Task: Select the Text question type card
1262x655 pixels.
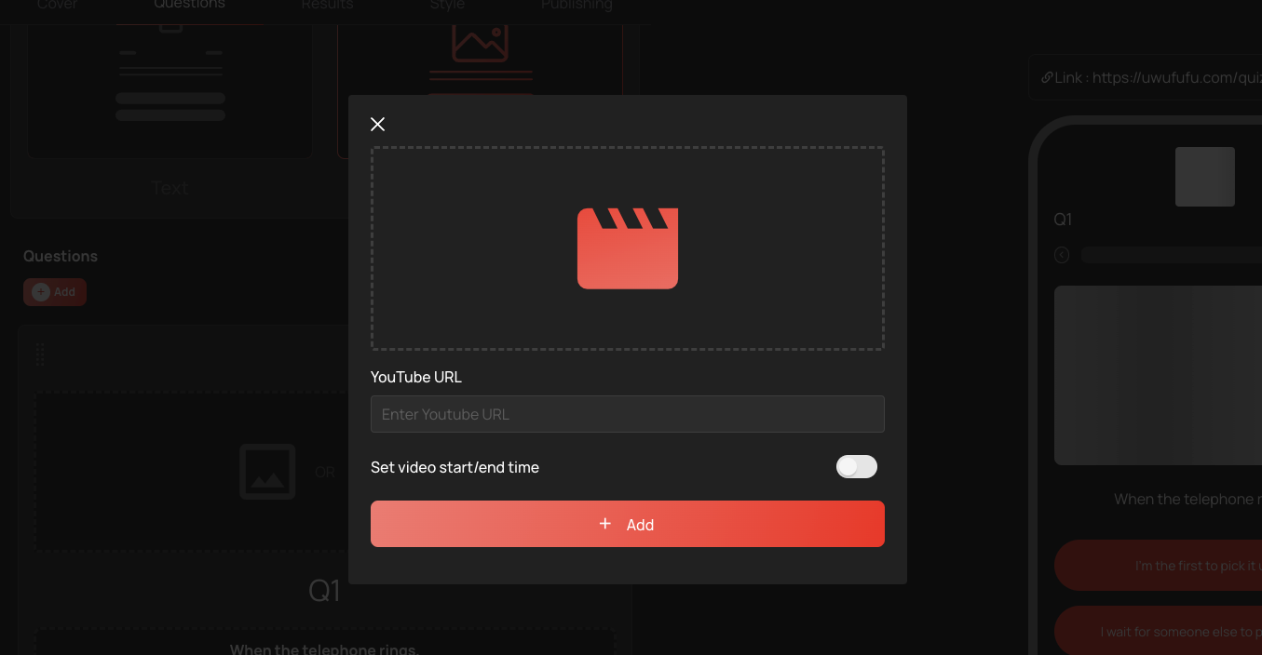Action: coord(170,93)
